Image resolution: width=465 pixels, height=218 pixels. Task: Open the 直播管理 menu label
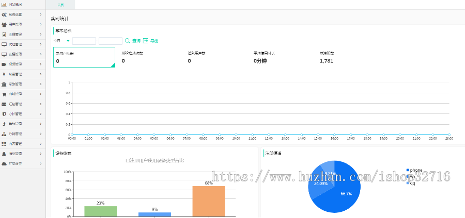15,55
